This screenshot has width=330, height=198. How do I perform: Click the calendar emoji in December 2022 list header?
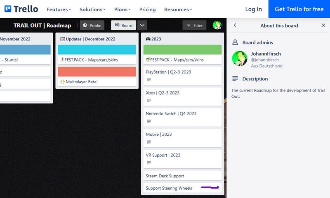click(63, 39)
